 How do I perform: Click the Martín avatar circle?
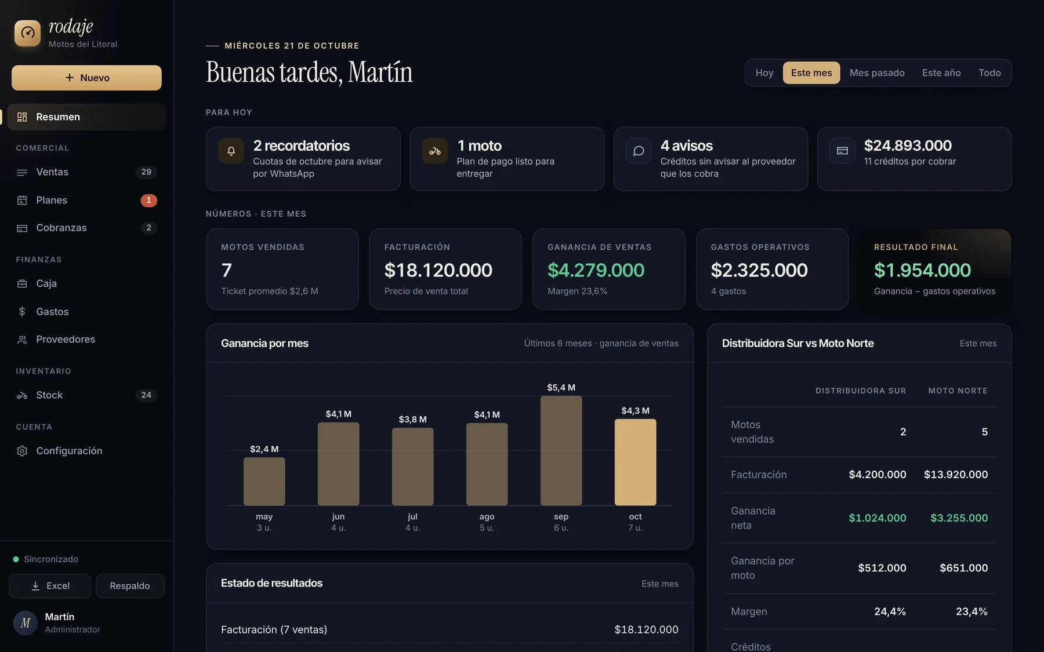pyautogui.click(x=26, y=623)
